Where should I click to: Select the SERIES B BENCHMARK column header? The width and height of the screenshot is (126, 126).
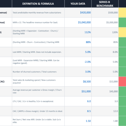coord(105,4)
